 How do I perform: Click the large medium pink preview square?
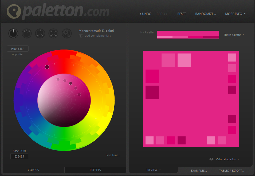point(168,60)
